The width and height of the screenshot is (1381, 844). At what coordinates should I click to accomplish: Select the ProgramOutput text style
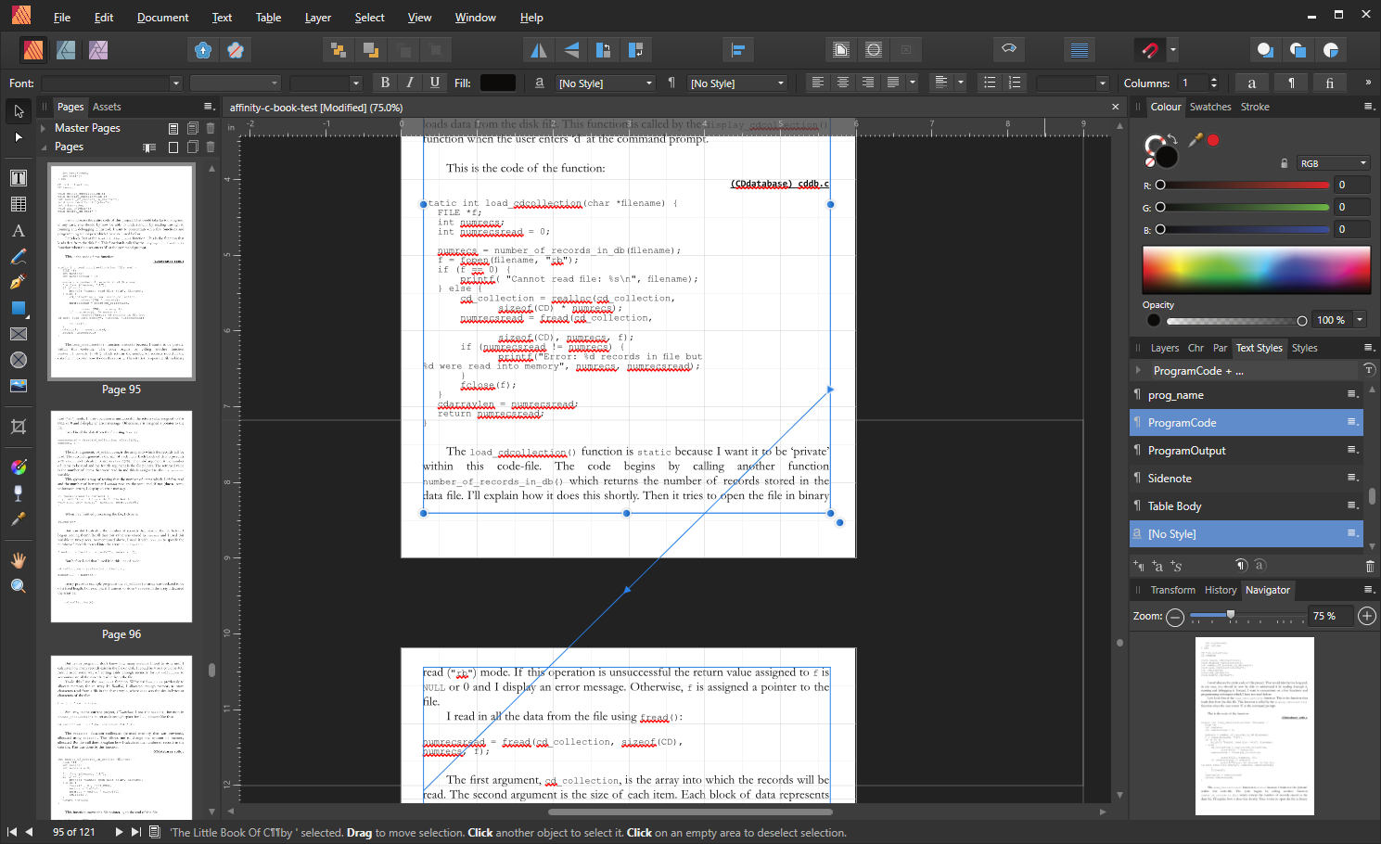(x=1246, y=451)
